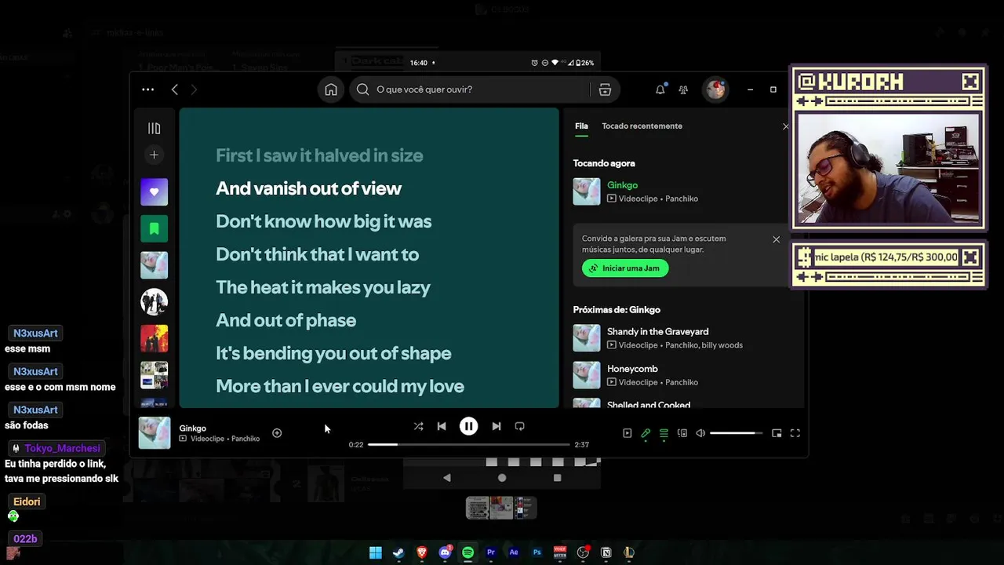Viewport: 1004px width, 565px height.
Task: Jump to lyric 'And out of phase'
Action: 286,320
